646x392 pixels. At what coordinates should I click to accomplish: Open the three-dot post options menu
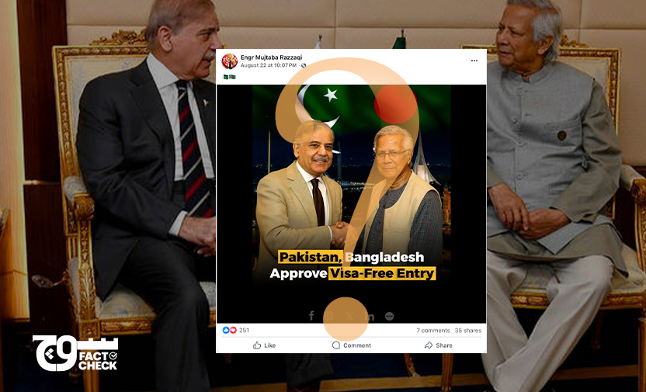pos(474,61)
